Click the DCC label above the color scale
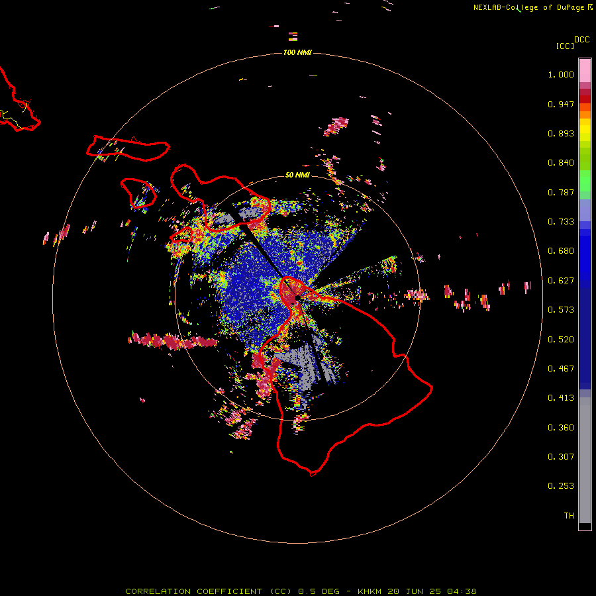The height and width of the screenshot is (596, 596). [x=582, y=40]
